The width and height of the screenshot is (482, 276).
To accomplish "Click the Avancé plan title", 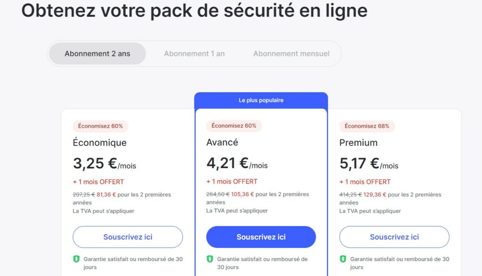I will click(x=222, y=142).
